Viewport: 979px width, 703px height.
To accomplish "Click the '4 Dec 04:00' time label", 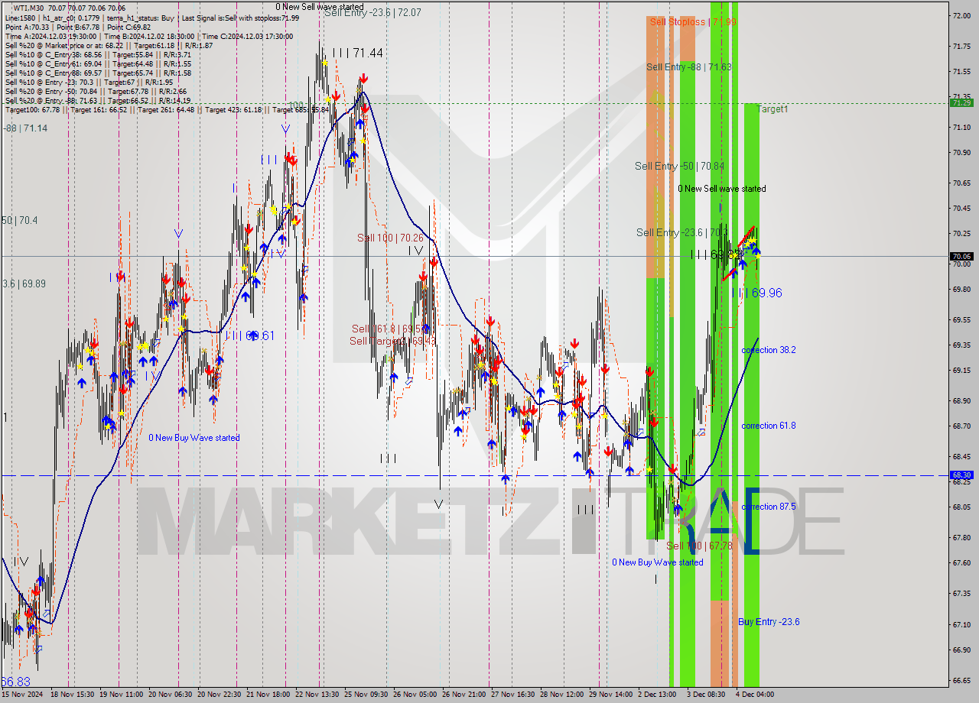I will (755, 695).
